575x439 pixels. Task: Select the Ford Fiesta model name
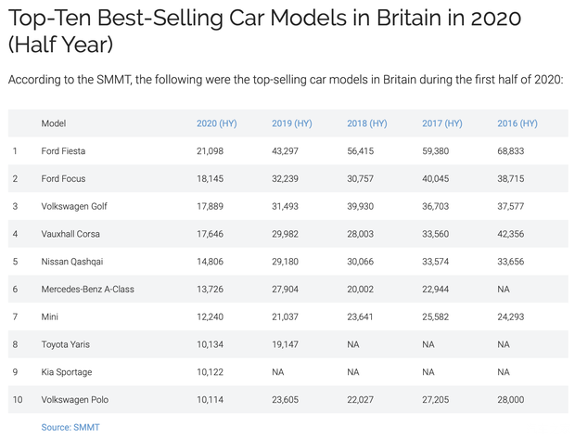tap(63, 151)
